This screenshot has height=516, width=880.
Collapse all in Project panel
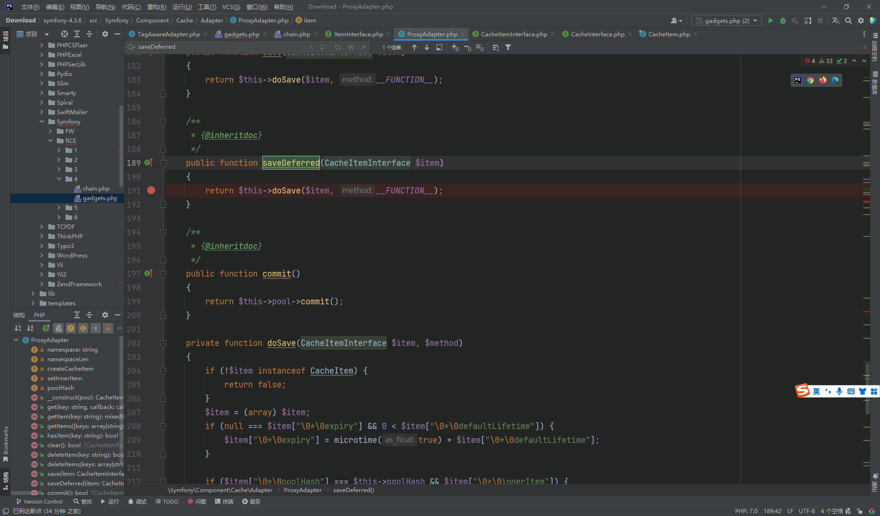[x=89, y=34]
